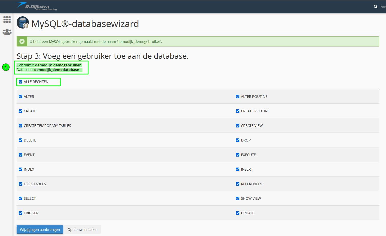This screenshot has width=386, height=236.
Task: Click the Wijzigingen aanbrengen button
Action: point(40,229)
